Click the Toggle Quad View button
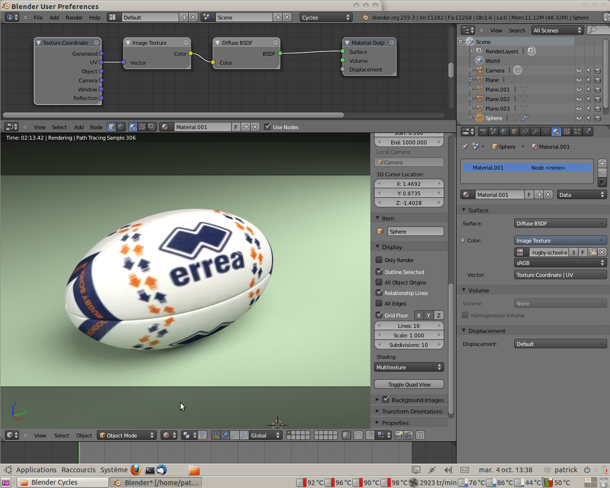The height and width of the screenshot is (488, 610). (x=409, y=384)
